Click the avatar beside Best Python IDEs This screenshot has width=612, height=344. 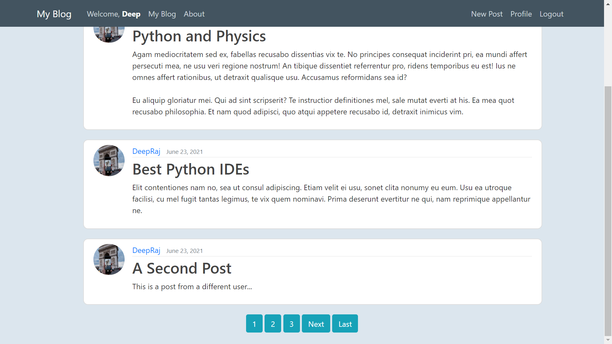[x=109, y=161]
